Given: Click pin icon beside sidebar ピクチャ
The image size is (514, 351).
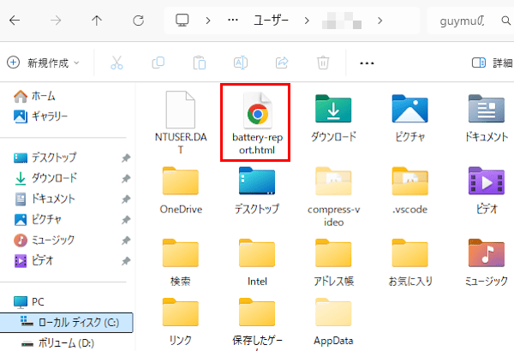Looking at the screenshot, I should (x=126, y=220).
